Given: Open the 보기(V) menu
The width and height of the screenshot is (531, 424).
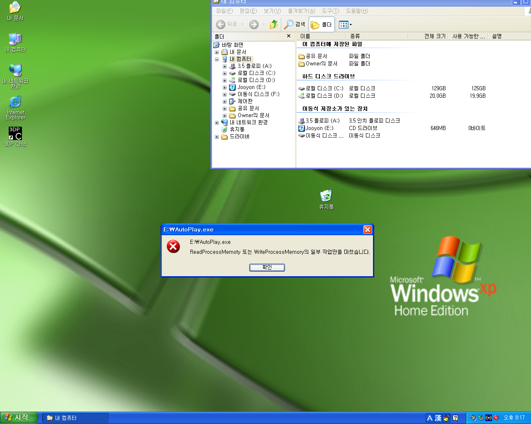Looking at the screenshot, I should click(272, 11).
